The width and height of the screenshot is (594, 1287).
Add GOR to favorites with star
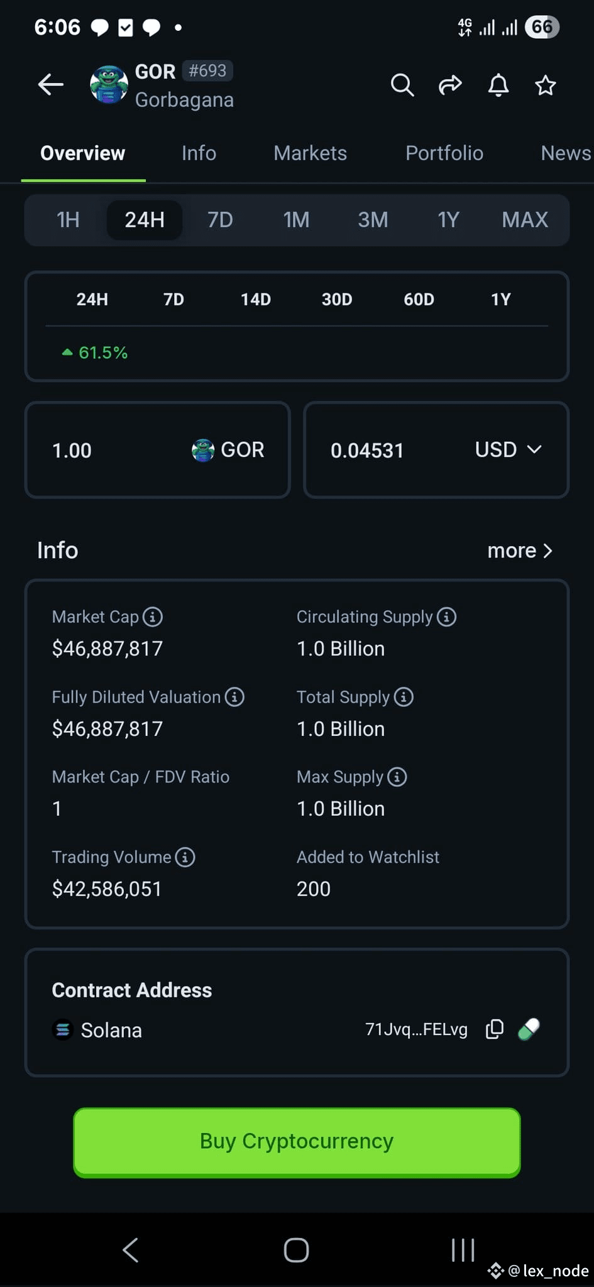click(546, 84)
